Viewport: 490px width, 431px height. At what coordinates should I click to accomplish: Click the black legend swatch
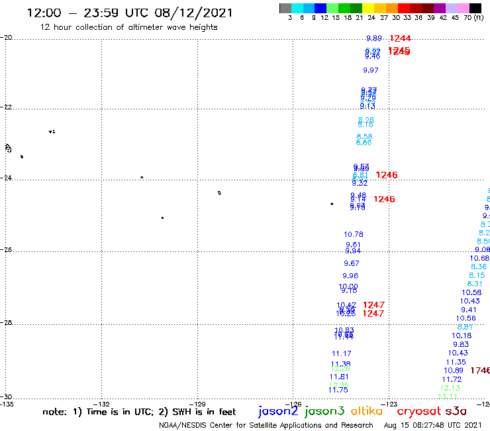coord(475,8)
